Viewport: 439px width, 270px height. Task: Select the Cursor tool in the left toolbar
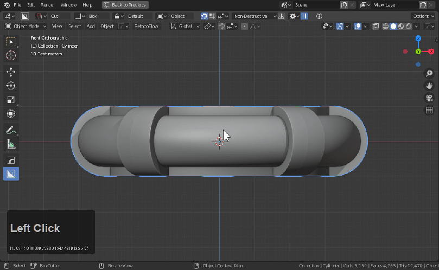click(x=11, y=55)
